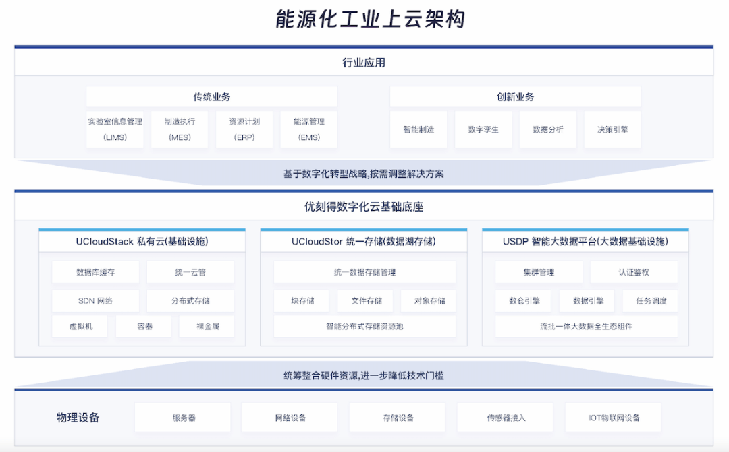This screenshot has width=729, height=452.
Task: Click the 认证鉴权 box
Action: (634, 272)
